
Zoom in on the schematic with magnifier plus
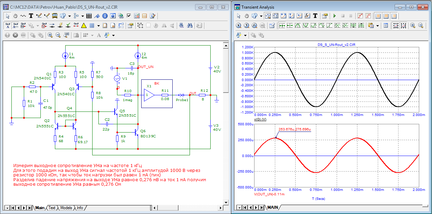50,35
